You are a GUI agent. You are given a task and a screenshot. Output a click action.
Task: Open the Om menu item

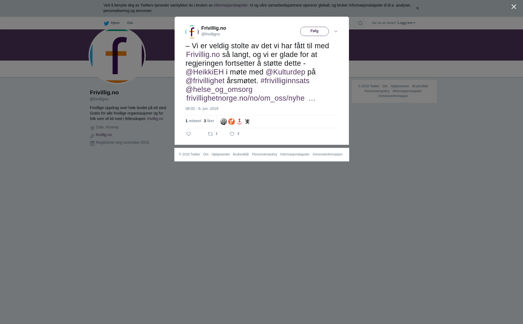pyautogui.click(x=130, y=23)
